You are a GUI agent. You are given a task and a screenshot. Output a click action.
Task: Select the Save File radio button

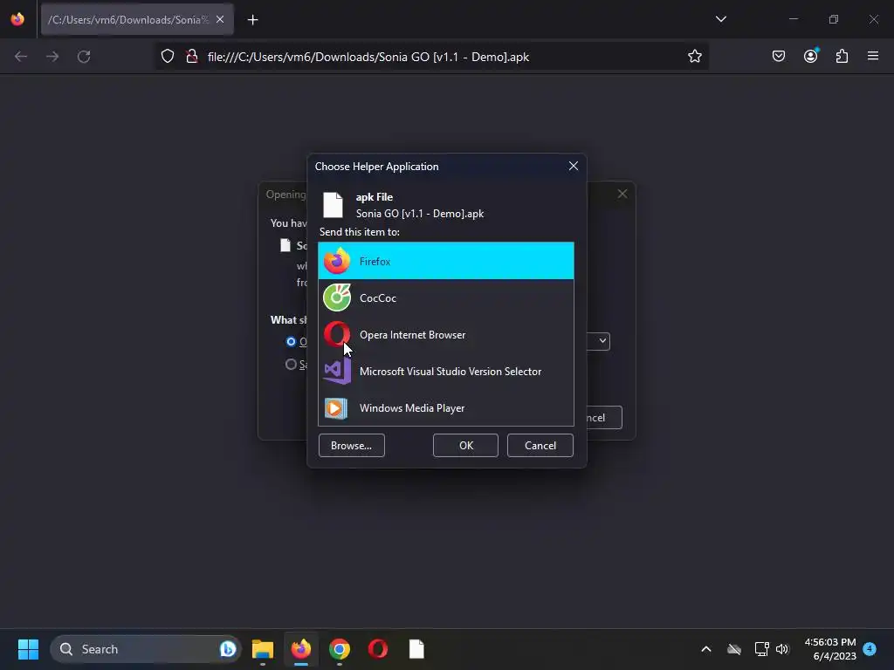(x=291, y=364)
